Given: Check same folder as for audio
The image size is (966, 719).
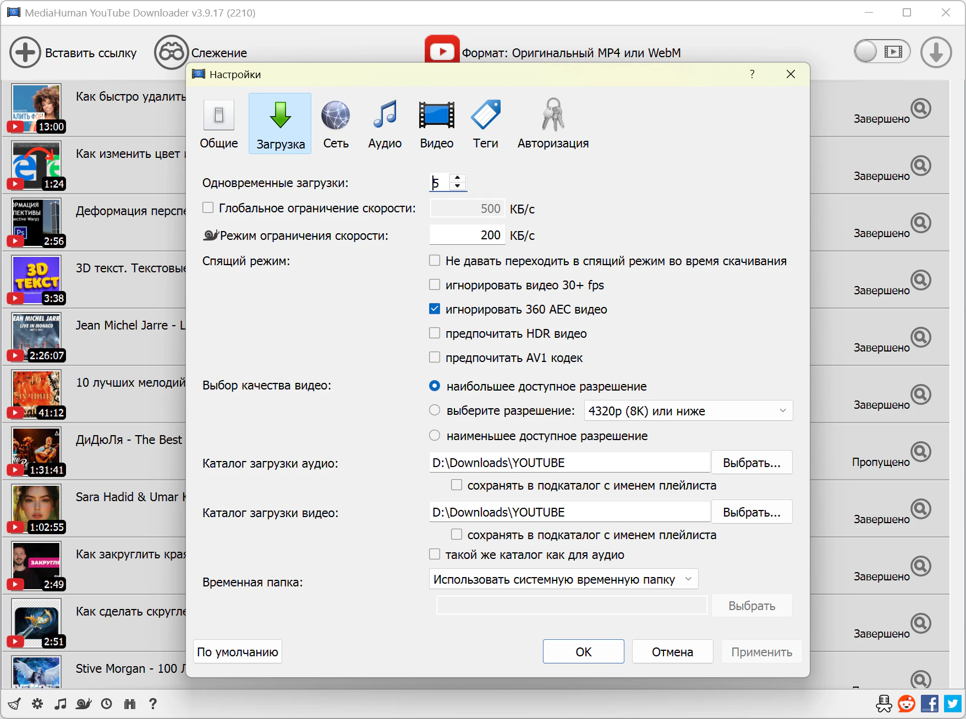Looking at the screenshot, I should [x=435, y=555].
